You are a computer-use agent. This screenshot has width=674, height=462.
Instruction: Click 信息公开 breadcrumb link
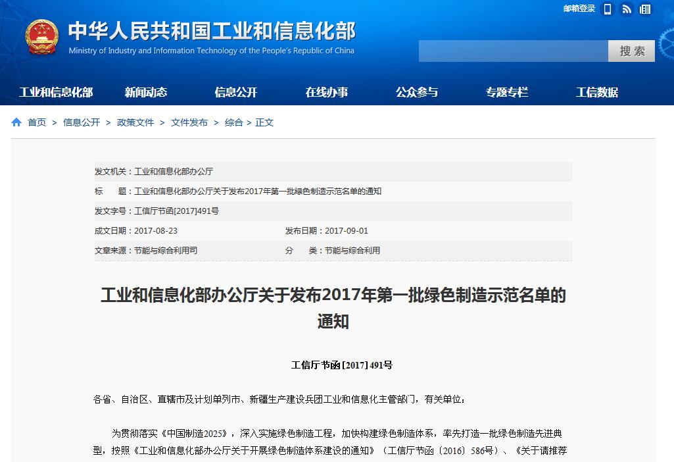tap(82, 122)
